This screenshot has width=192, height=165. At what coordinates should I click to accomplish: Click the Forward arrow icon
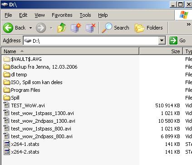(41, 28)
